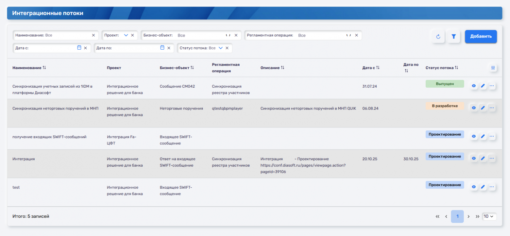
Task: View the 'Интеграция' row via eye icon
Action: point(474,158)
